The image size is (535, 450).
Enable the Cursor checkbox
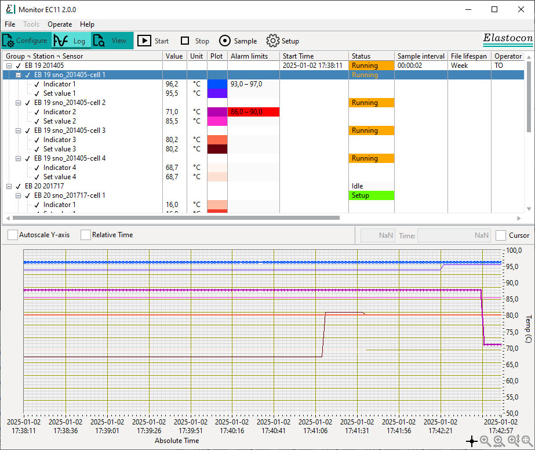coord(501,235)
